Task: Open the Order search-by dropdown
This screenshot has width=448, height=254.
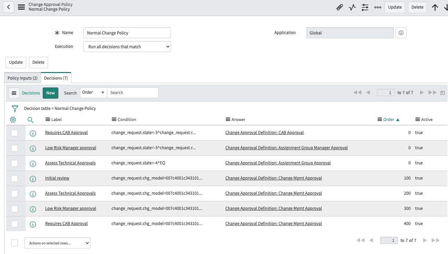Action: (93, 92)
